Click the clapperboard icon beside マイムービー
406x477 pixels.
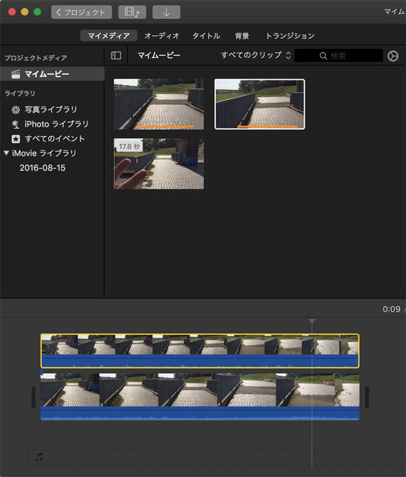coord(15,74)
